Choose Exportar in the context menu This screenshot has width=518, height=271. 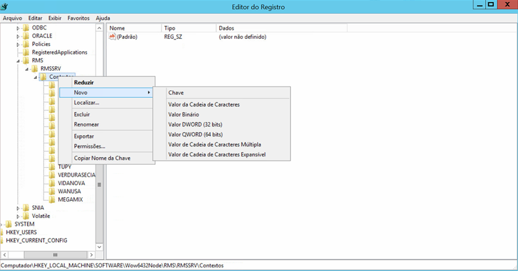106,136
